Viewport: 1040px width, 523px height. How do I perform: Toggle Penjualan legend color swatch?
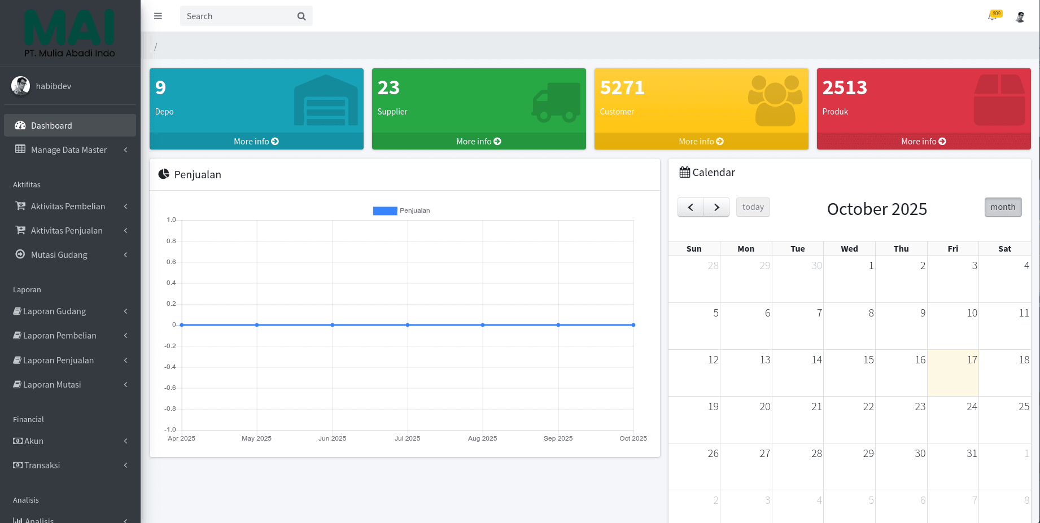point(385,210)
